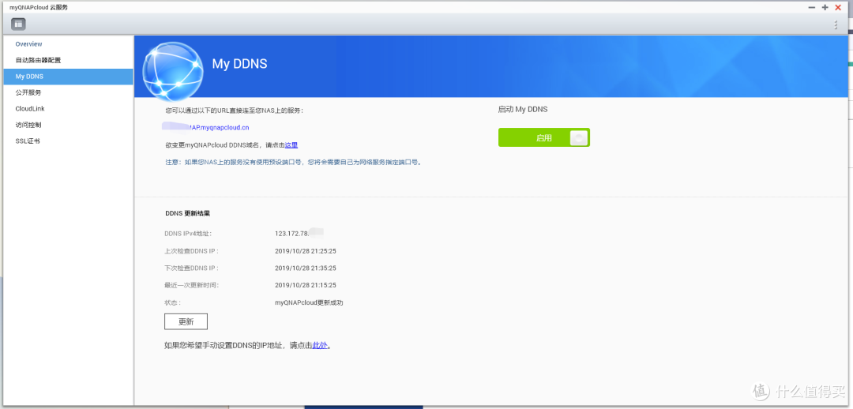Click the myQNAPcloud 云服务 window title
This screenshot has width=853, height=409.
39,7
